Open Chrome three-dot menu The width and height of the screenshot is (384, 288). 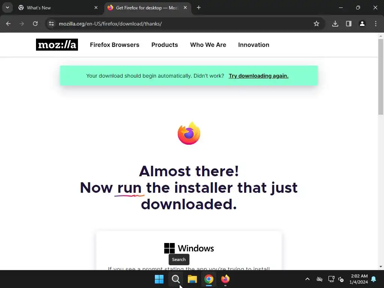pos(376,24)
